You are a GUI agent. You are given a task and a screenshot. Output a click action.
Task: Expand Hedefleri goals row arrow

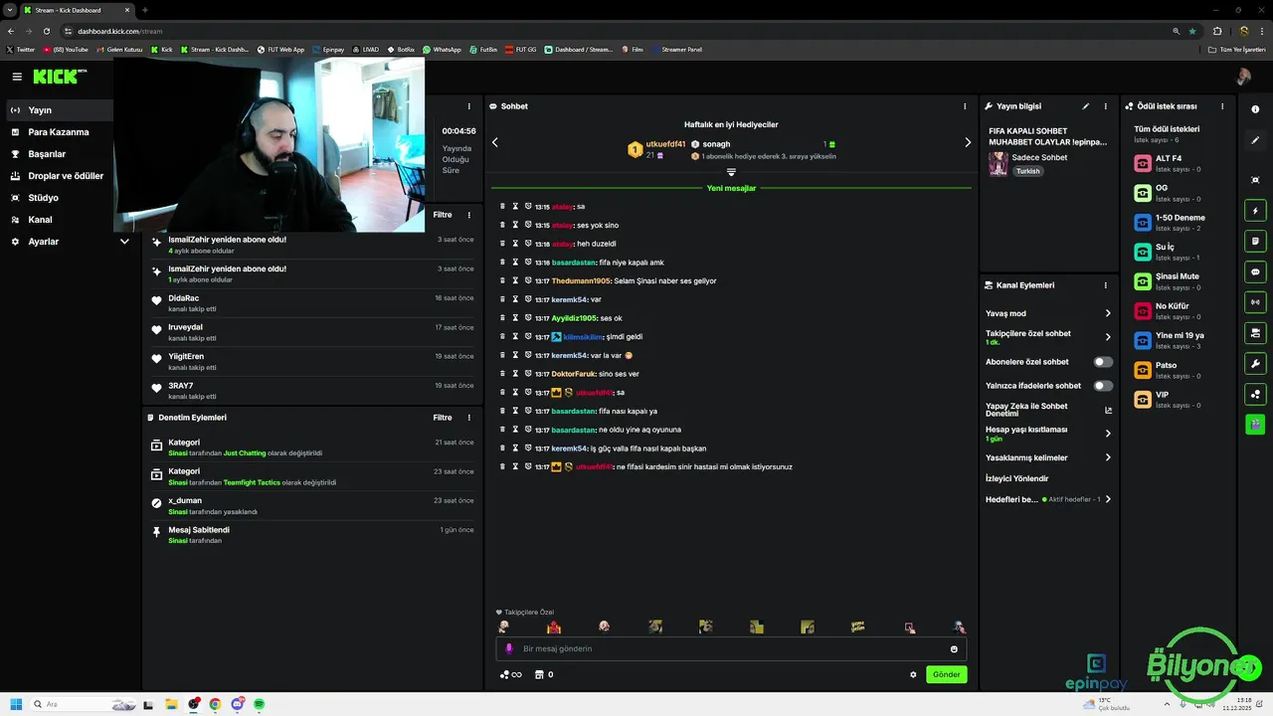[1108, 499]
